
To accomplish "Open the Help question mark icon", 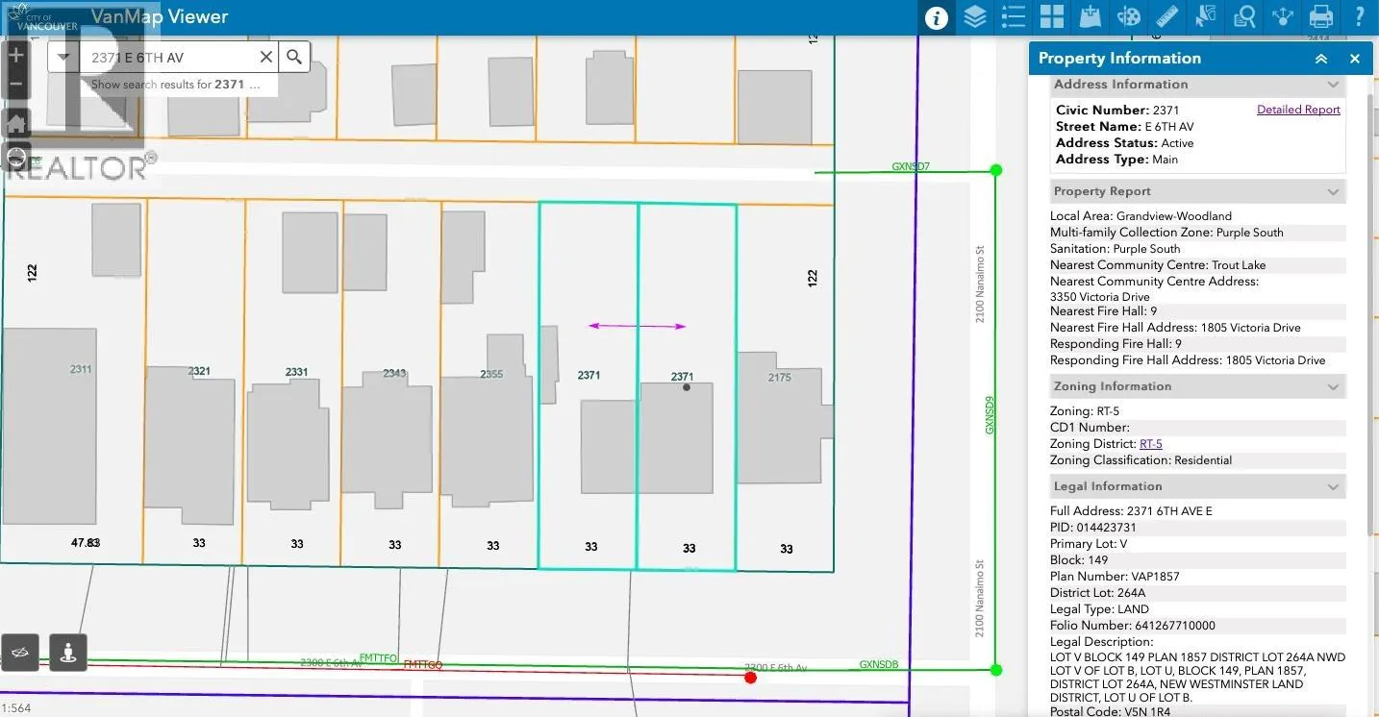I will (x=1360, y=17).
